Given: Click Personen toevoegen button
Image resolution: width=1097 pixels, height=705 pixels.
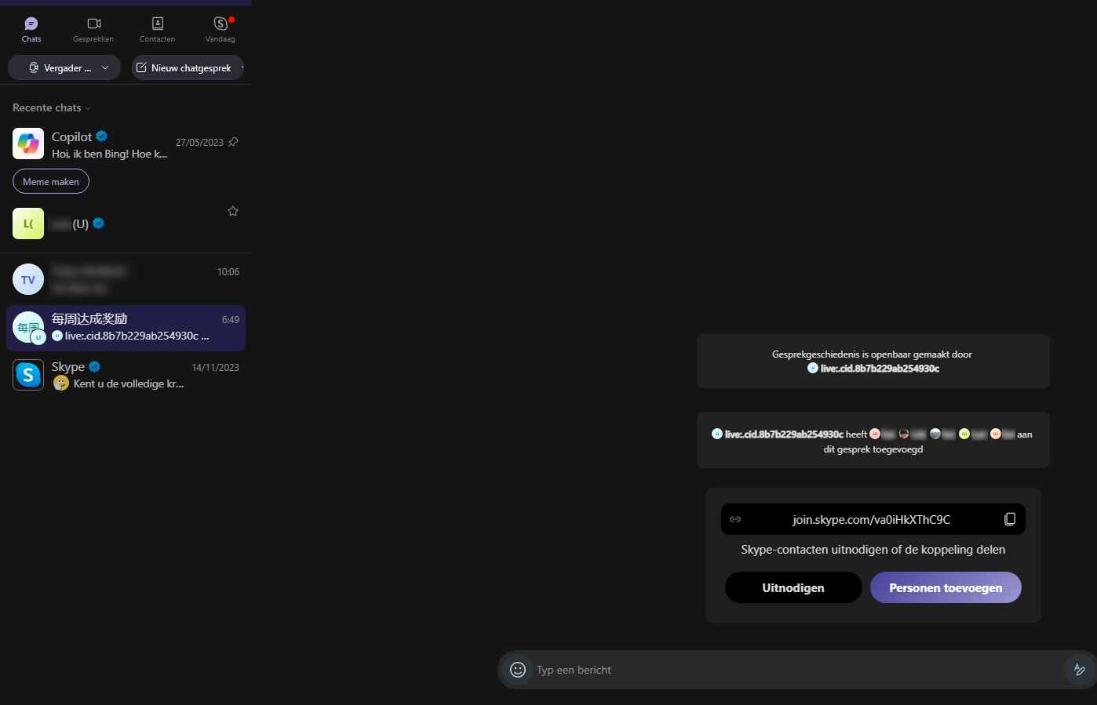Looking at the screenshot, I should pyautogui.click(x=946, y=587).
